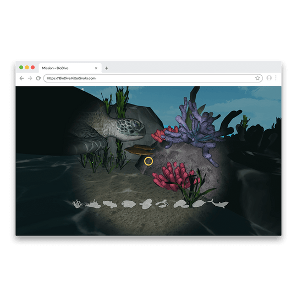
Task: Open the browser profile avatar
Action: [269, 78]
